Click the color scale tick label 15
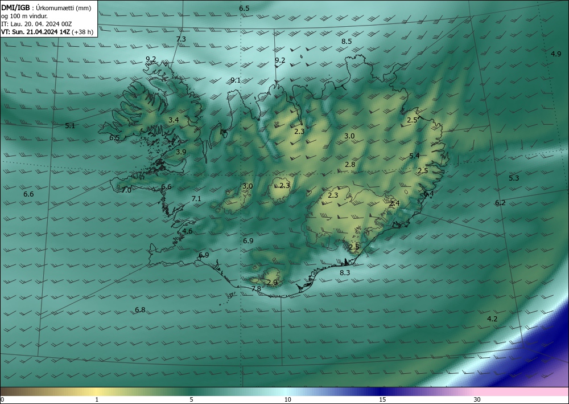Screen dimensions: 569x404 tap(382, 400)
